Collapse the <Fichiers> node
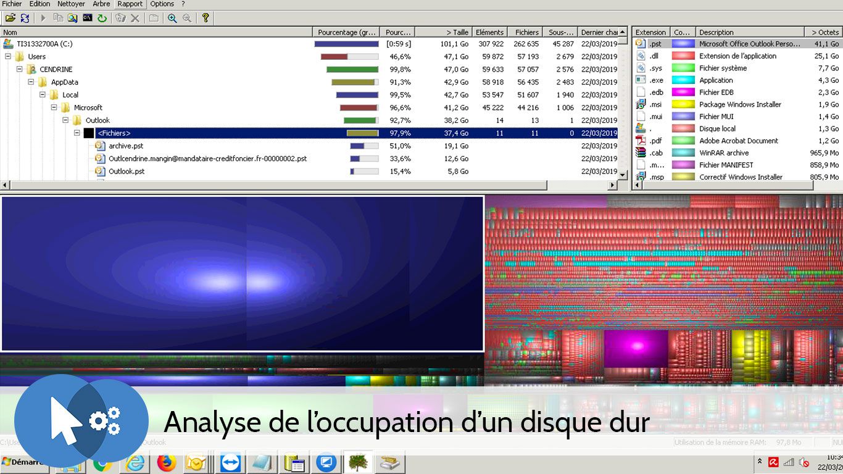The image size is (843, 474). click(77, 133)
